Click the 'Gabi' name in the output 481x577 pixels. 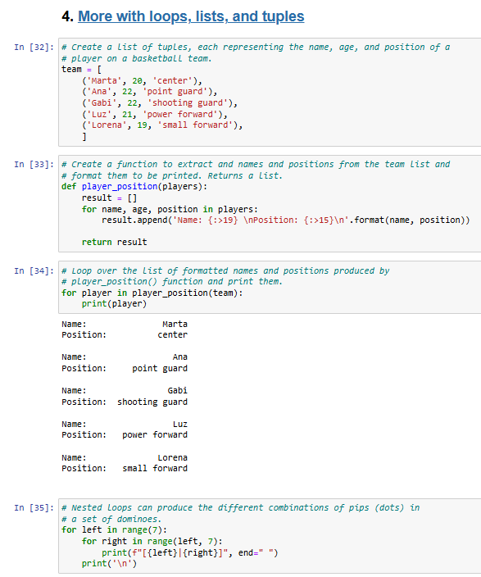(x=177, y=390)
